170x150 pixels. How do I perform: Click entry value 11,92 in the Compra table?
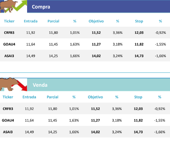31,33
